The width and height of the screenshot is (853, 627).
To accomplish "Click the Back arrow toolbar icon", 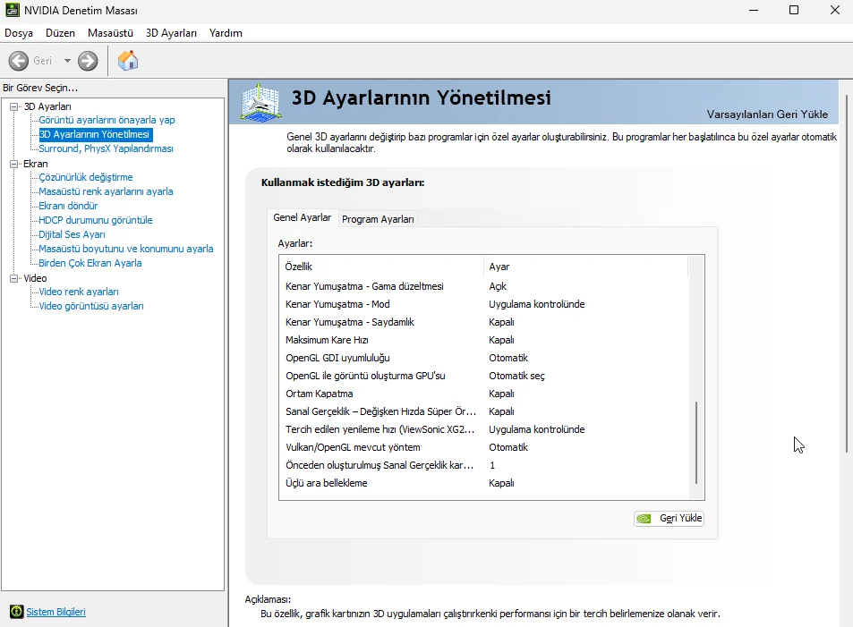I will (19, 61).
